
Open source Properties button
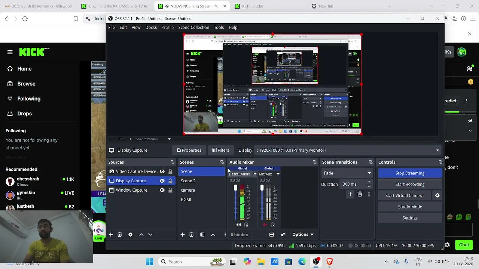tap(189, 150)
